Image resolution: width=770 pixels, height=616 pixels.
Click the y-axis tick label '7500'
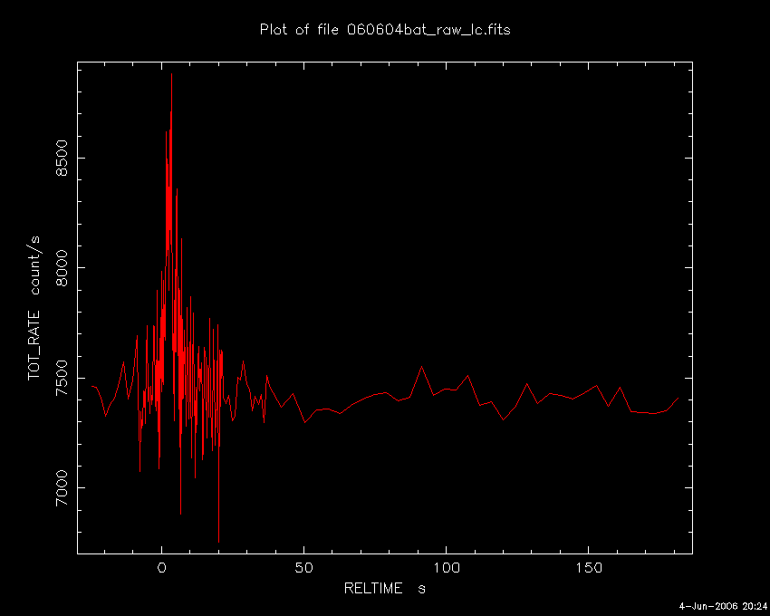coord(62,378)
